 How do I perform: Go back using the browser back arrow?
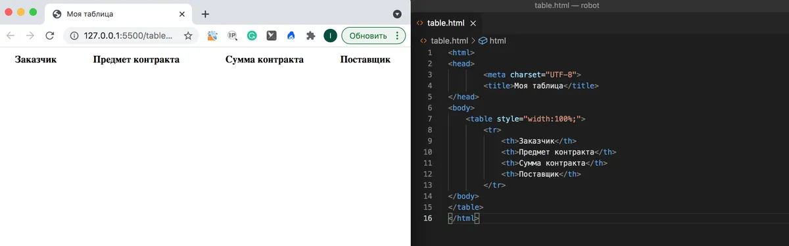[11, 36]
